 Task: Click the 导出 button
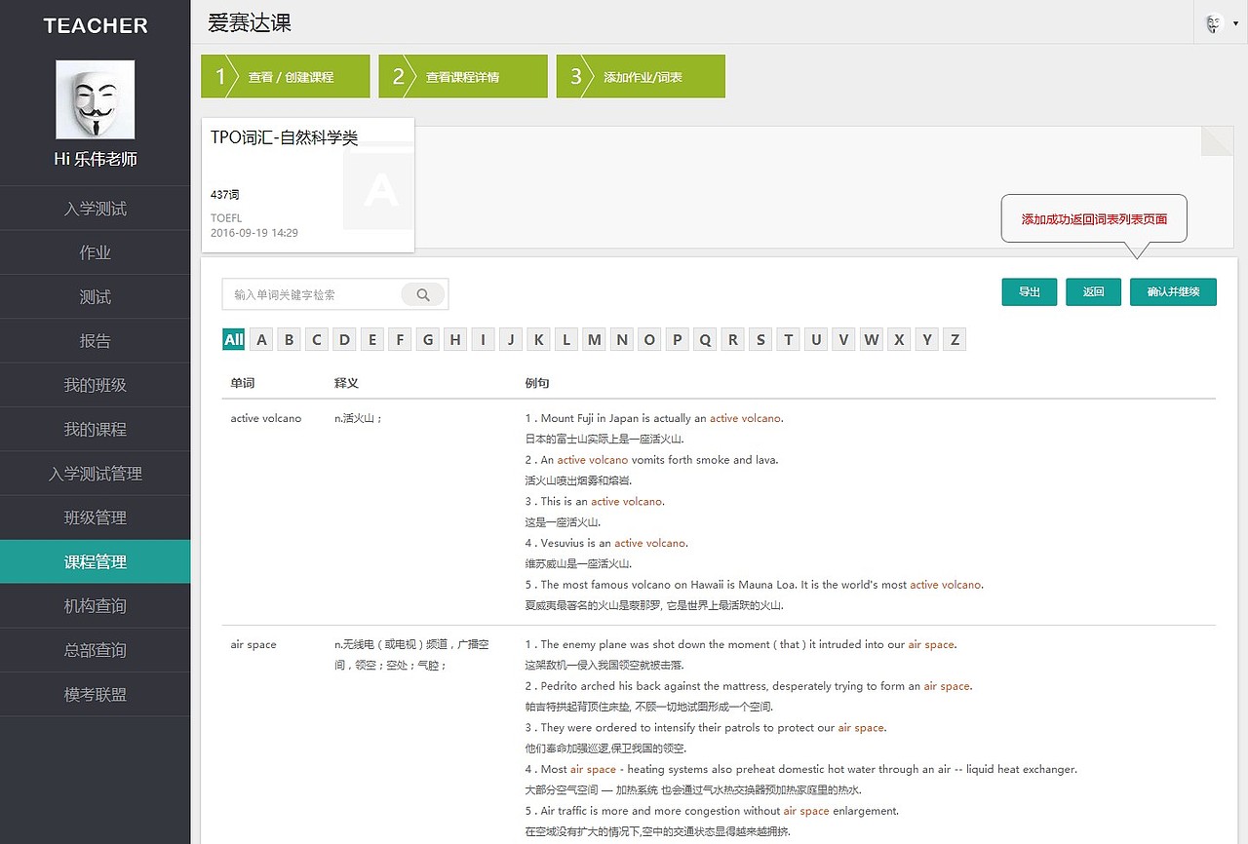(1029, 291)
